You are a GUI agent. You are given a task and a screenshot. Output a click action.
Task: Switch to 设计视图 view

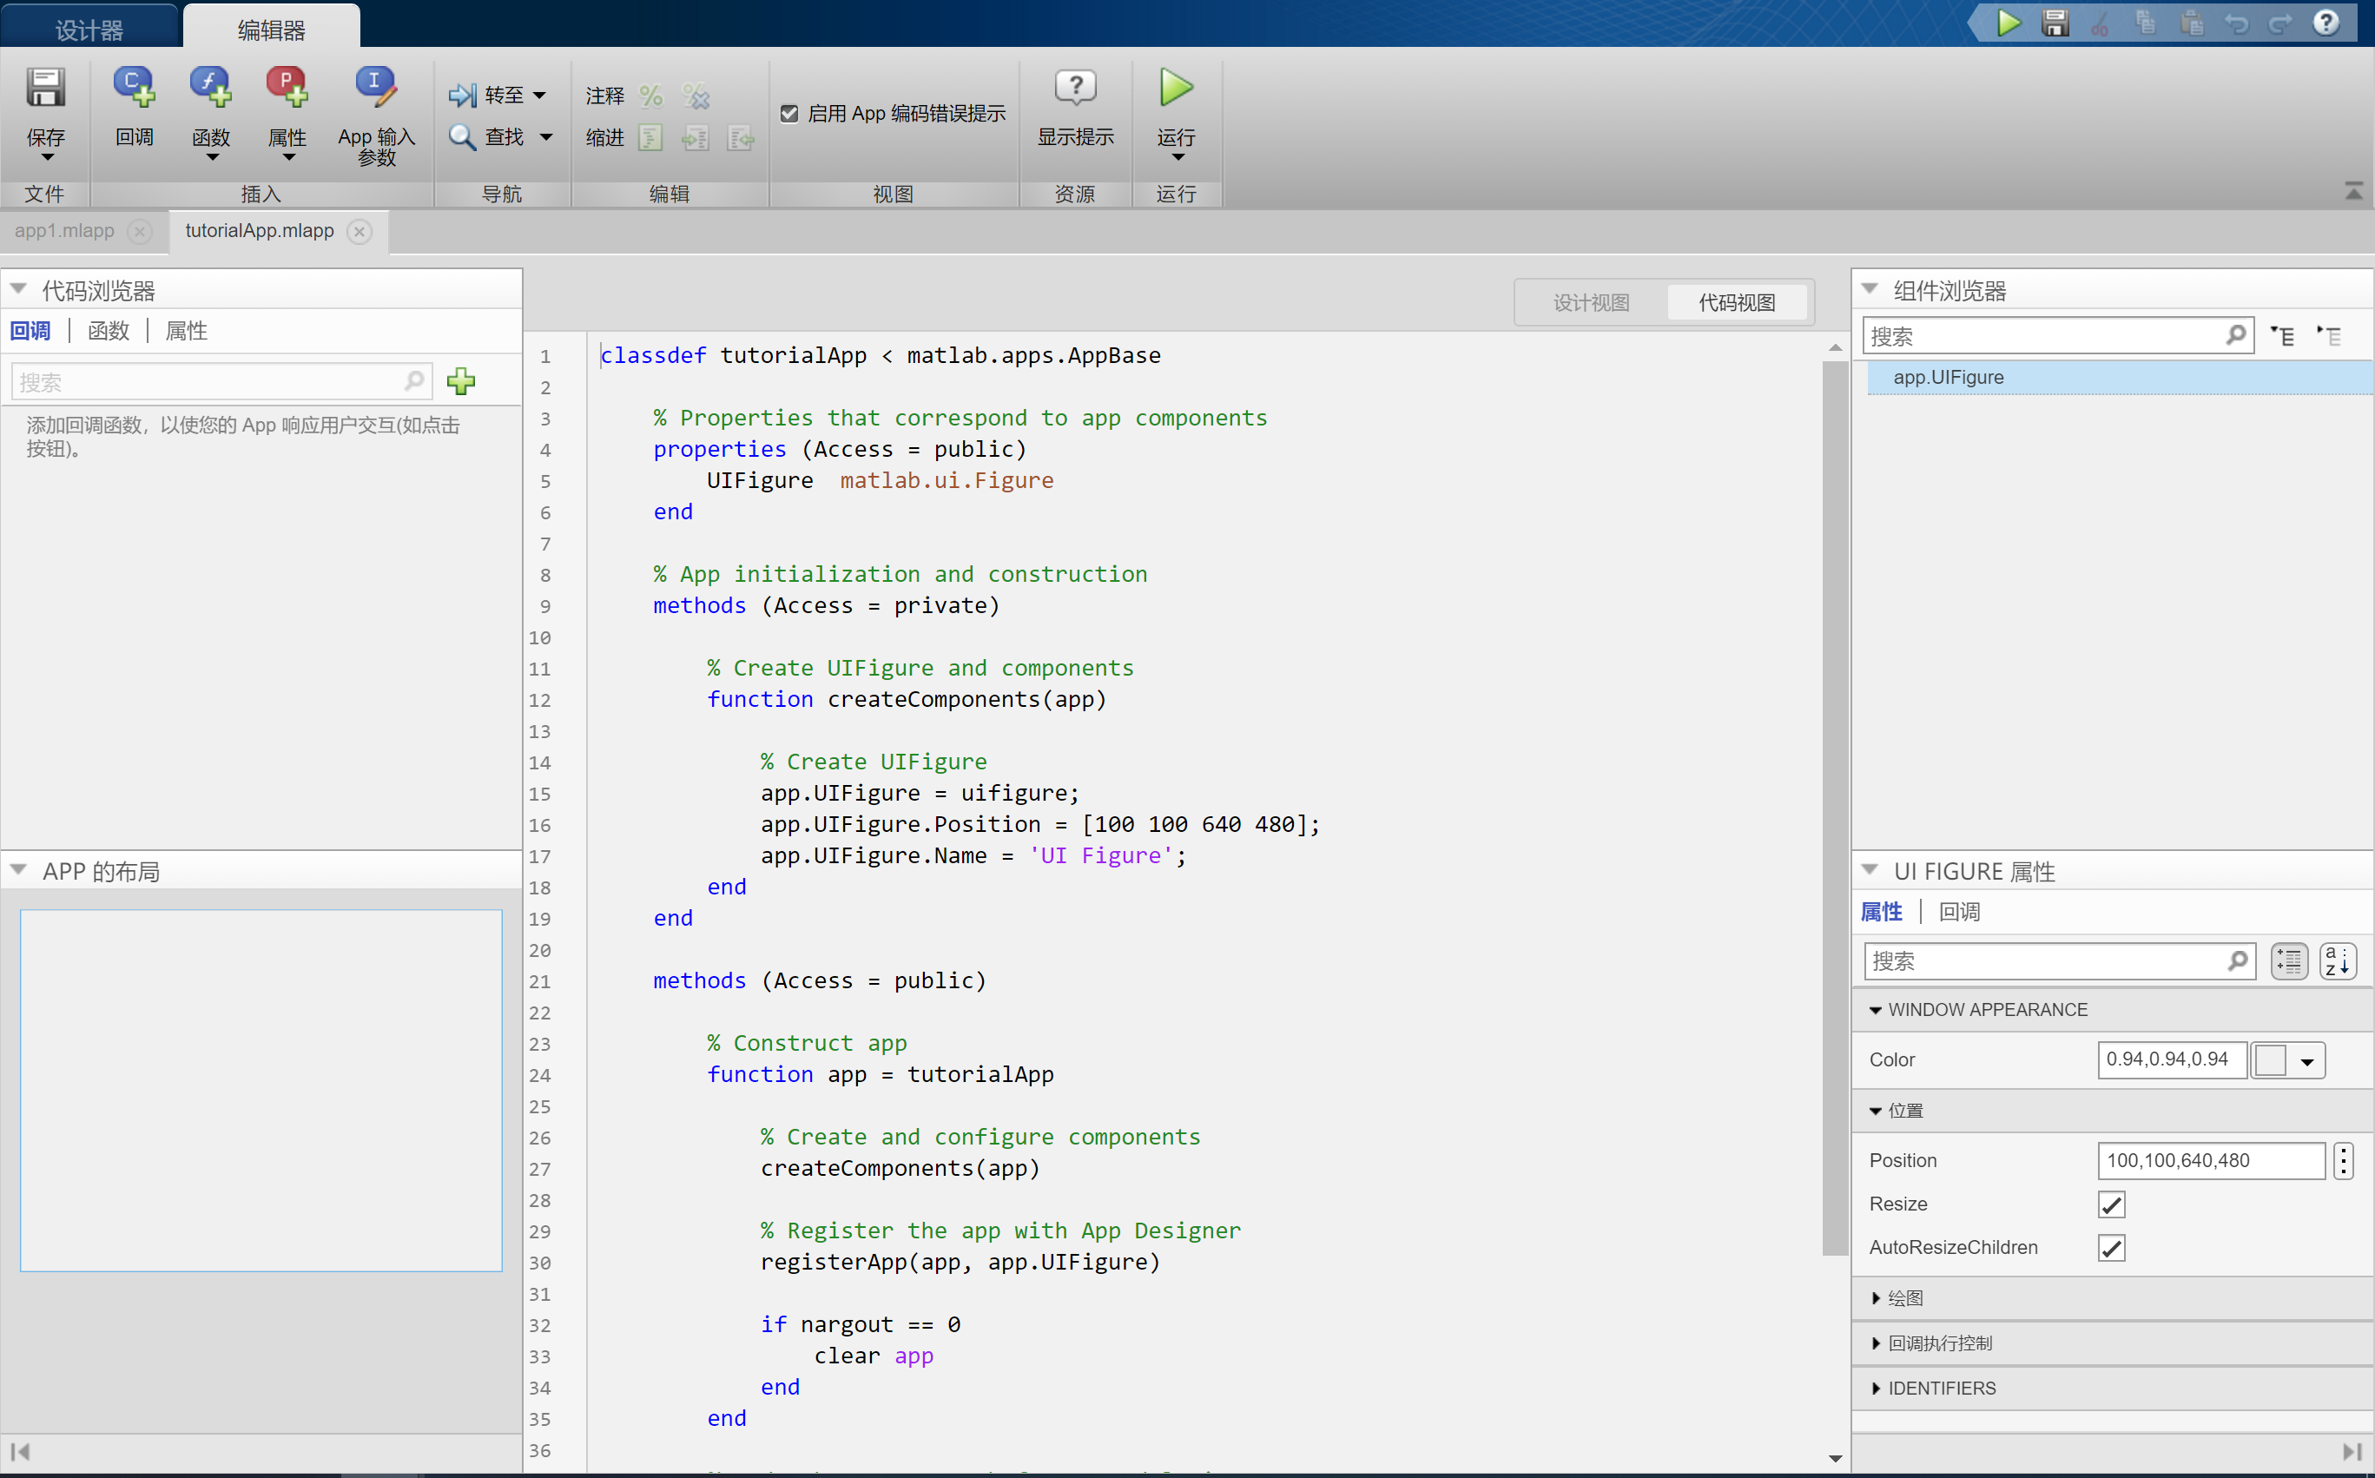(x=1591, y=302)
